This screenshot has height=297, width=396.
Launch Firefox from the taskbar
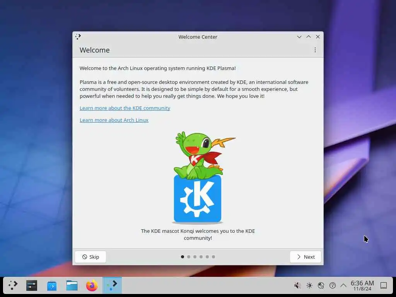click(92, 285)
